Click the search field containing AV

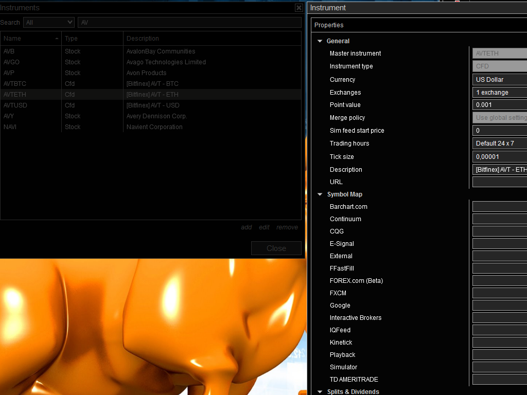[189, 23]
